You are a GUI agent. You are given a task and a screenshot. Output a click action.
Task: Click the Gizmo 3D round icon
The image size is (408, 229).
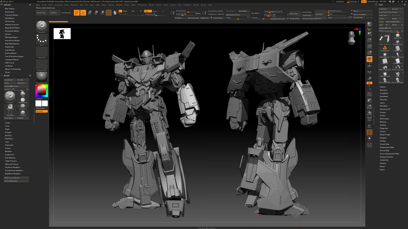109,13
